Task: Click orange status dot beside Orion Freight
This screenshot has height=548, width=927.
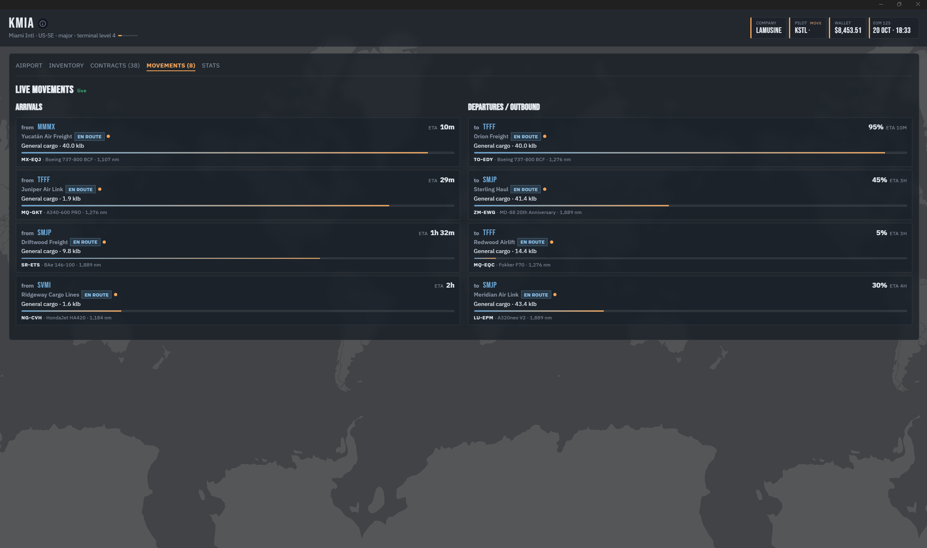Action: tap(545, 136)
